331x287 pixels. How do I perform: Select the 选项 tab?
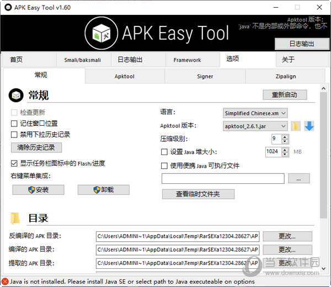coord(248,60)
